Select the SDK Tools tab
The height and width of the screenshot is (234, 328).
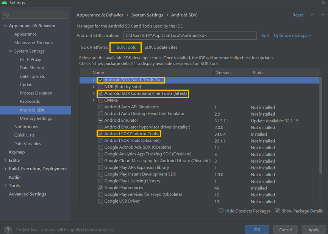(126, 47)
